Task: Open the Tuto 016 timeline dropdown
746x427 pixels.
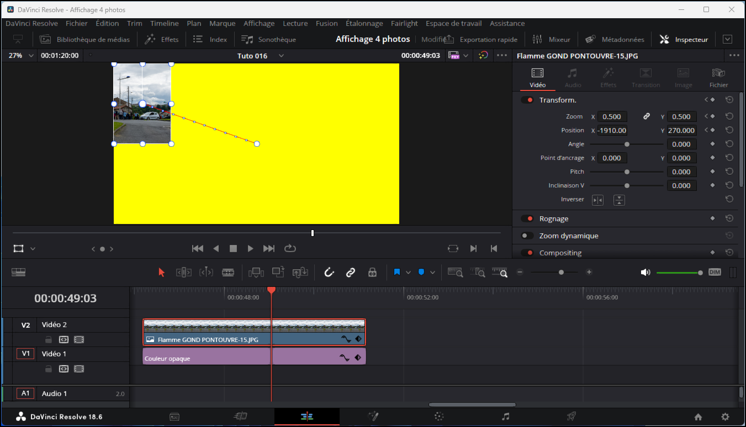Action: [x=281, y=56]
